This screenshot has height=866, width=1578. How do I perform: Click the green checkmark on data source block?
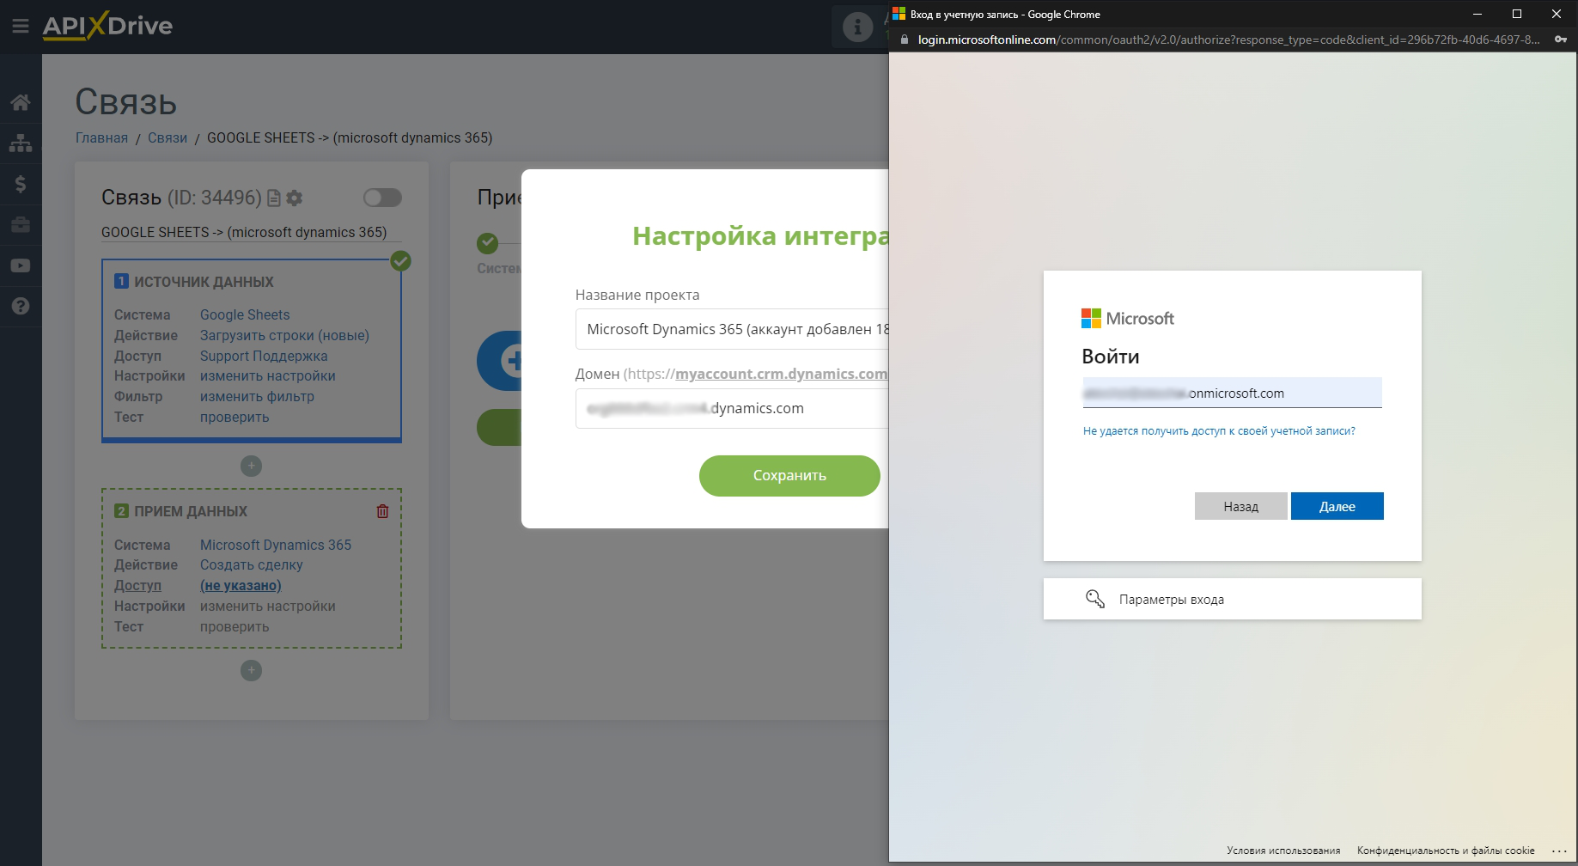click(400, 260)
